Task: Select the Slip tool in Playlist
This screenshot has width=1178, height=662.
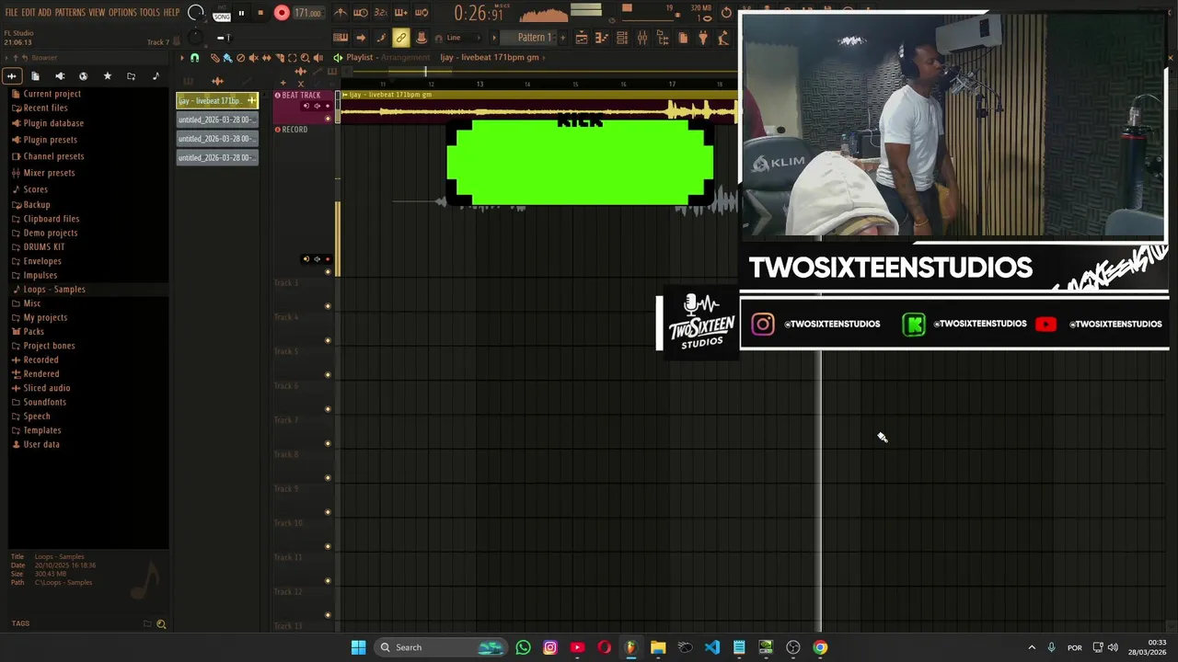Action: pyautogui.click(x=267, y=58)
